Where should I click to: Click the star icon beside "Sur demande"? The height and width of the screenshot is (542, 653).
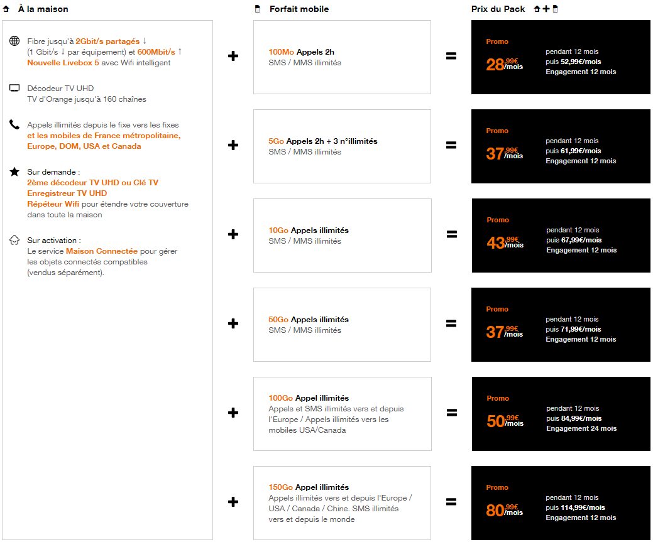pyautogui.click(x=14, y=171)
